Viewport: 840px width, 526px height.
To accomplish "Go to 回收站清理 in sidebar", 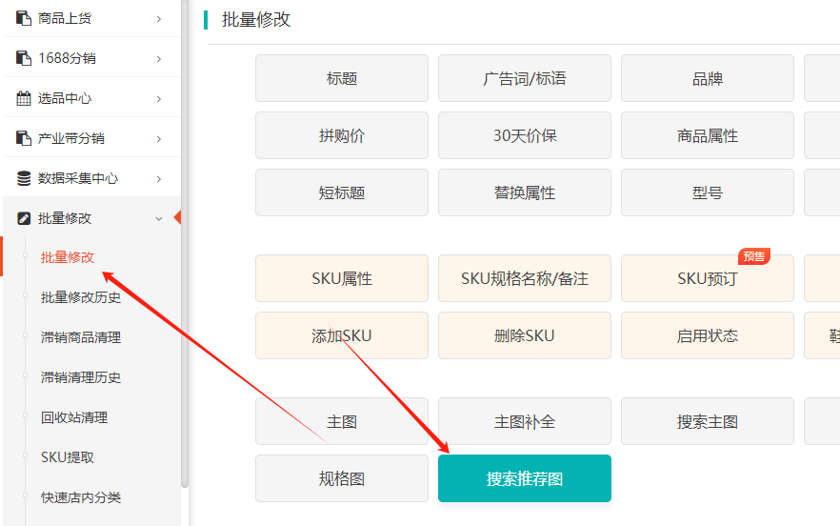I will 74,417.
